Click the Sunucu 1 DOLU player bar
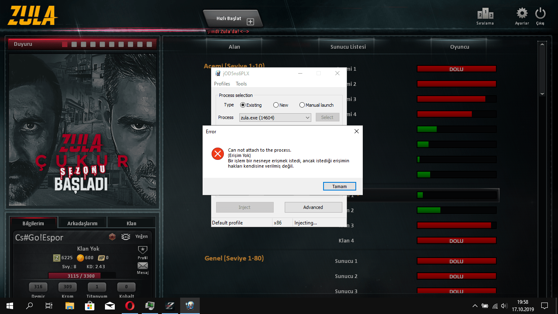This screenshot has width=558, height=314. point(456,261)
